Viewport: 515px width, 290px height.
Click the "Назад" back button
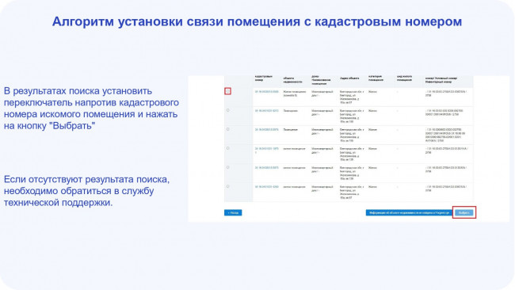233,213
